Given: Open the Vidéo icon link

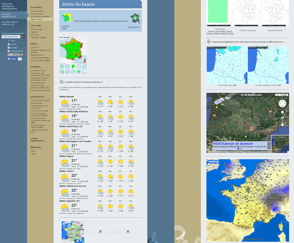Looking at the screenshot, I should click(x=9, y=41).
